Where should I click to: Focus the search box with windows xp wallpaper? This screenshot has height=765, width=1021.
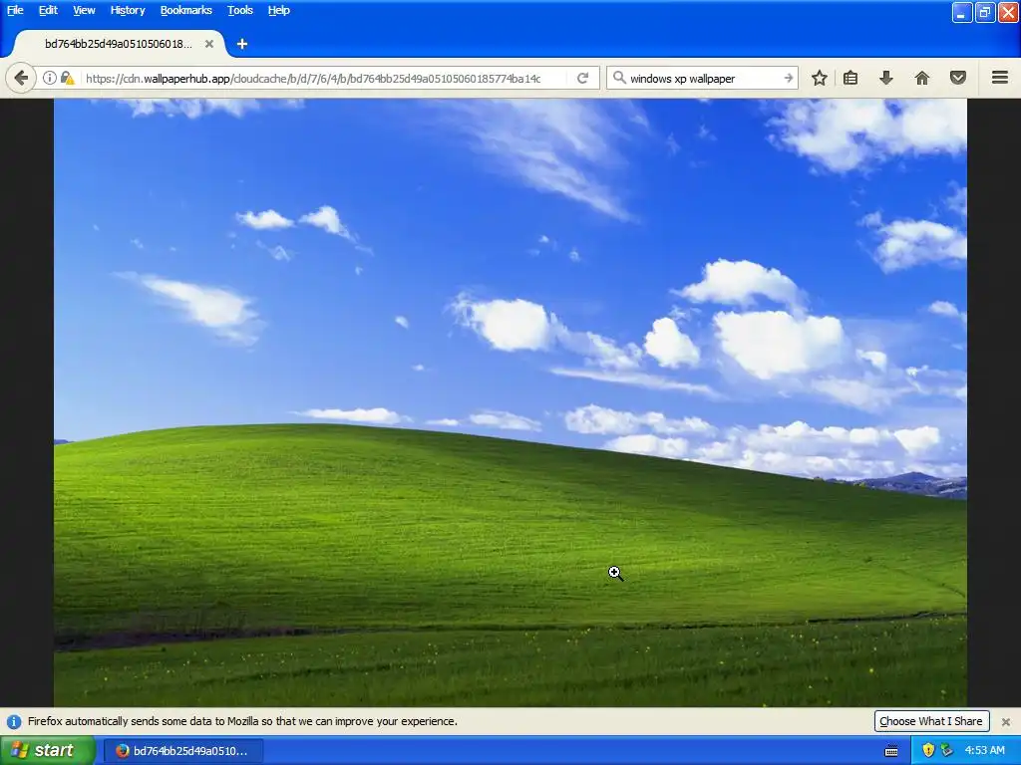tap(703, 78)
